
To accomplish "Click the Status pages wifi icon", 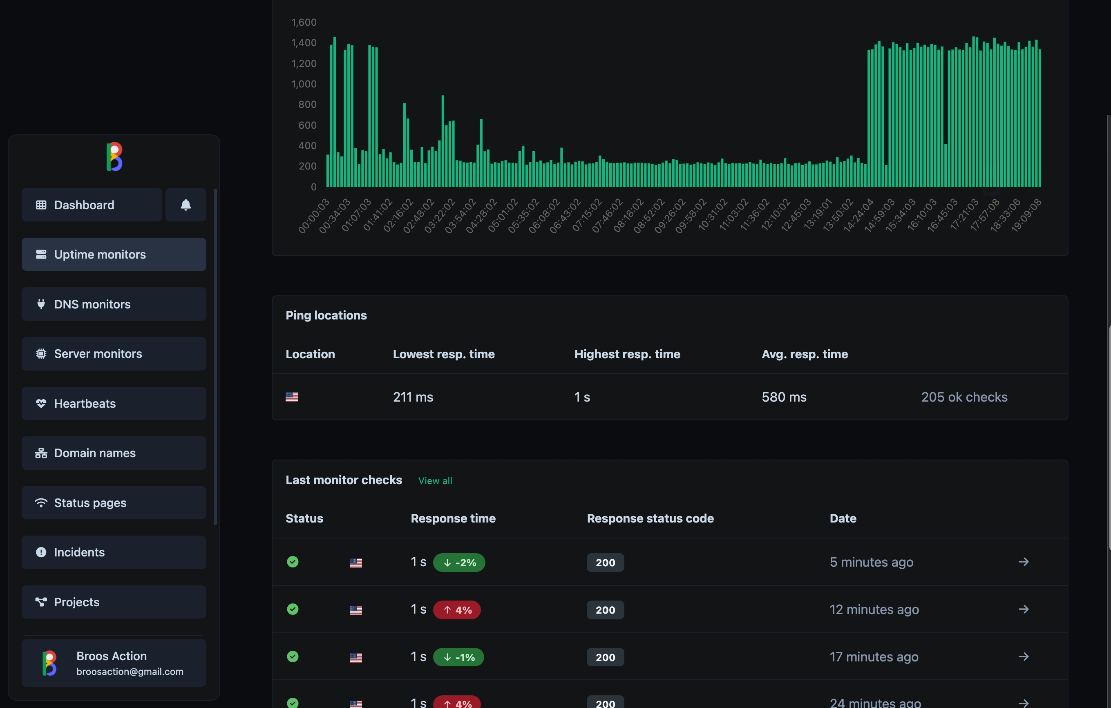I will 41,503.
